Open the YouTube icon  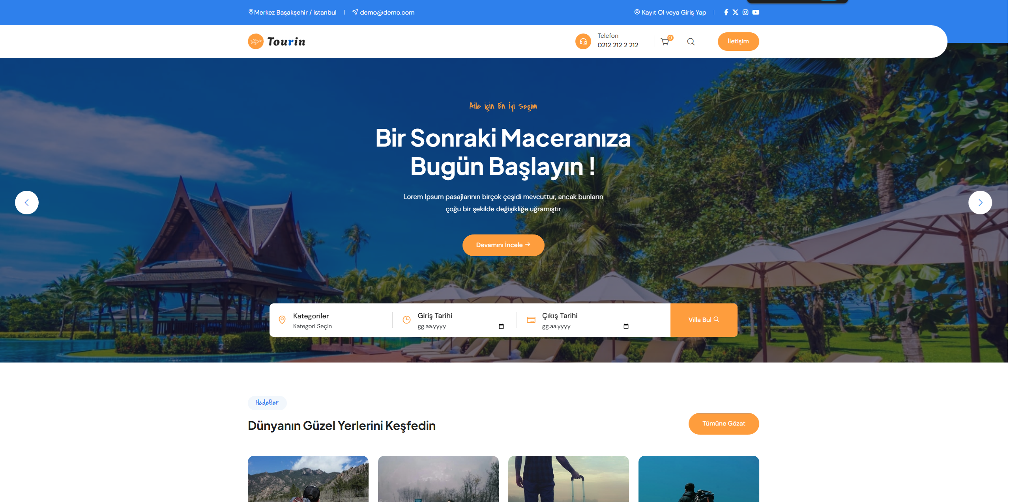(x=756, y=12)
